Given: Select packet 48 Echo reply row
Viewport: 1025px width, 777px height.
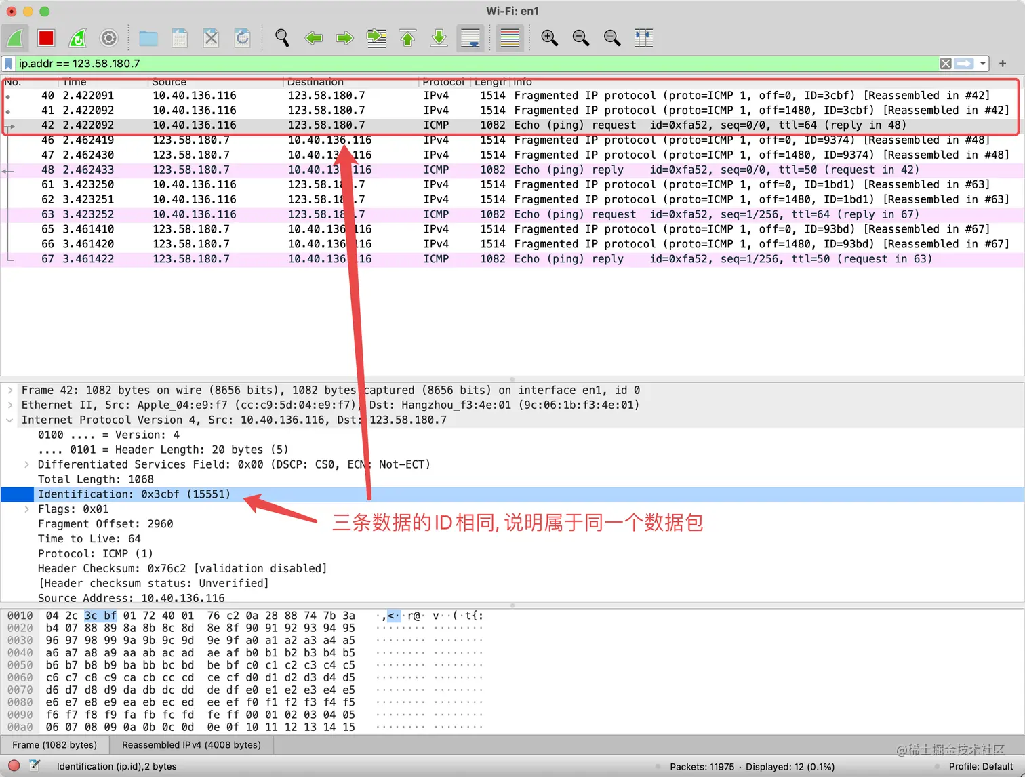Looking at the screenshot, I should point(512,170).
